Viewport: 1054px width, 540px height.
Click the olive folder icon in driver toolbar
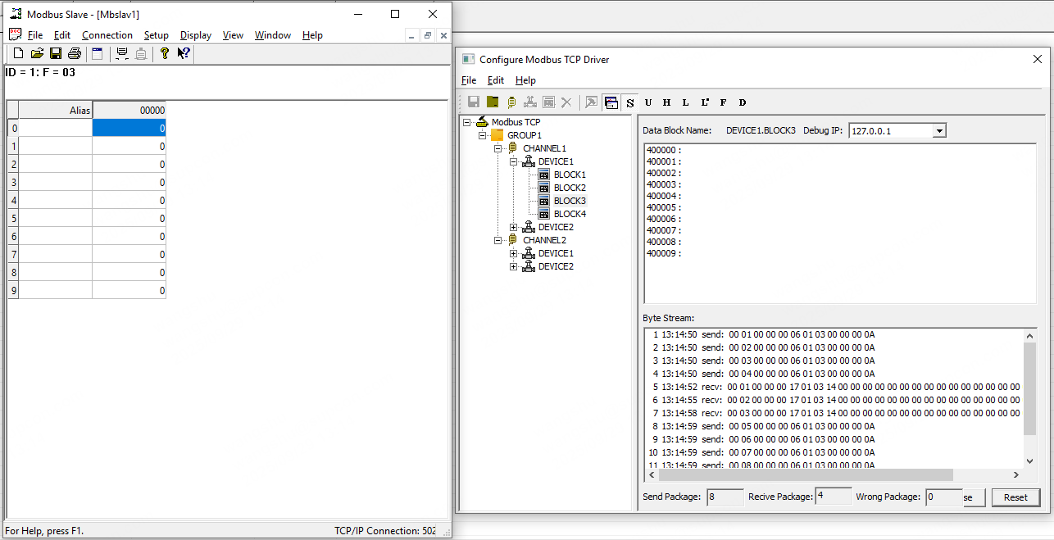tap(492, 102)
